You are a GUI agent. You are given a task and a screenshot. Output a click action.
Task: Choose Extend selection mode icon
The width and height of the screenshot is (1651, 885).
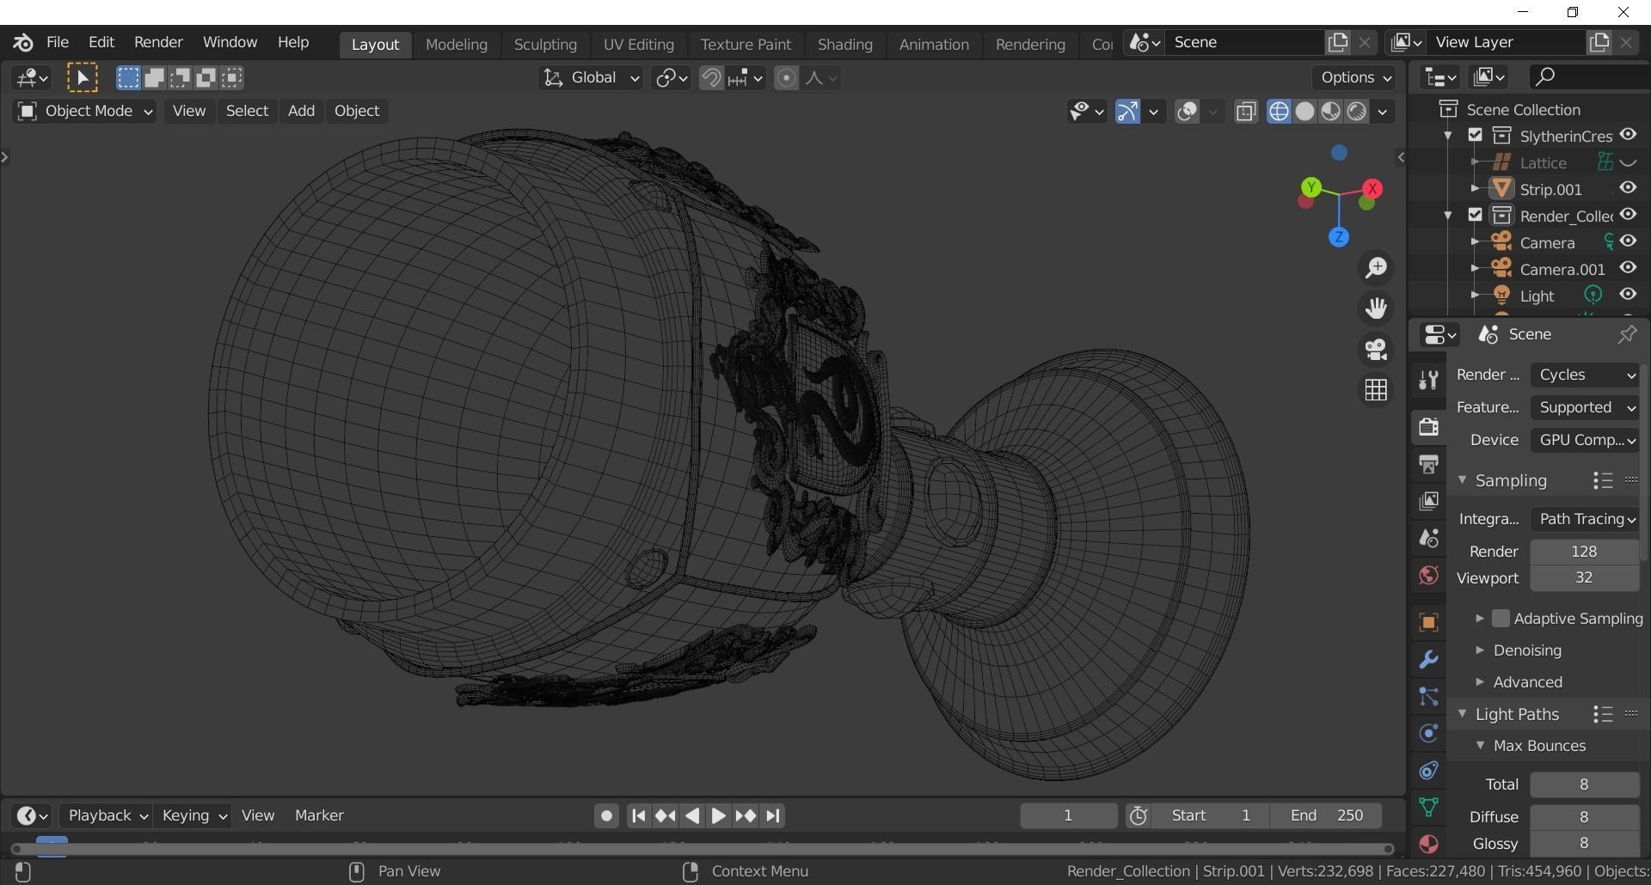154,78
